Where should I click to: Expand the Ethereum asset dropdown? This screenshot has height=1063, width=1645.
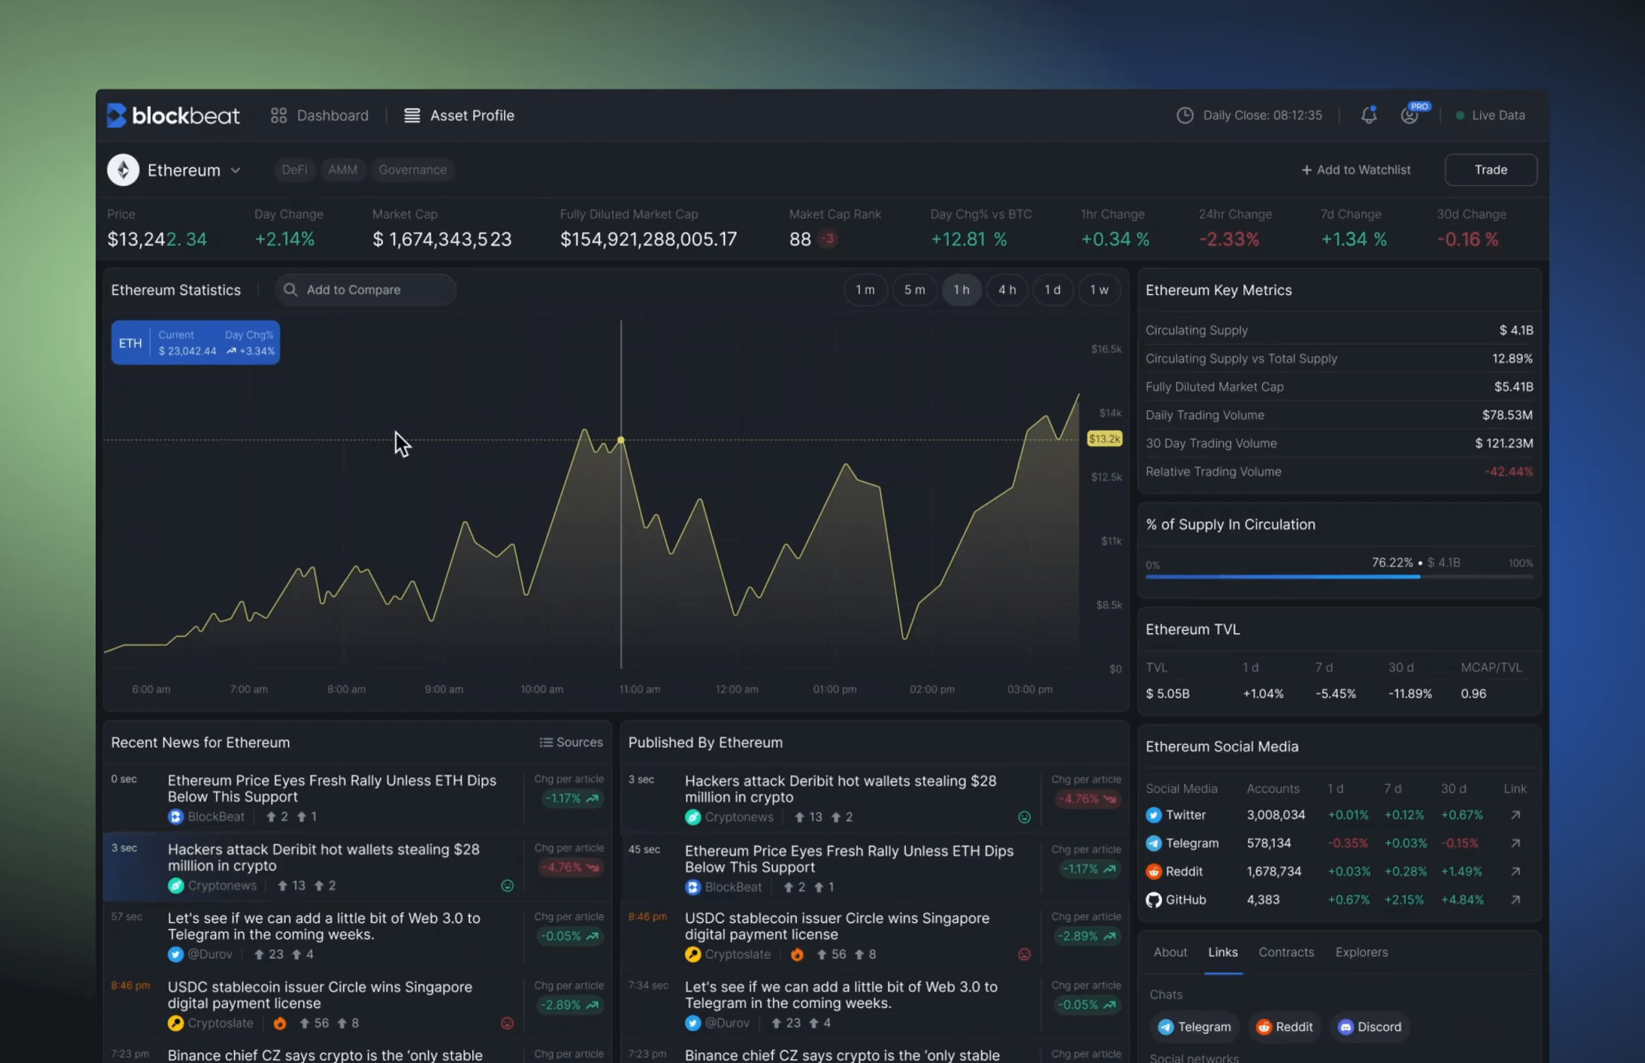coord(236,171)
